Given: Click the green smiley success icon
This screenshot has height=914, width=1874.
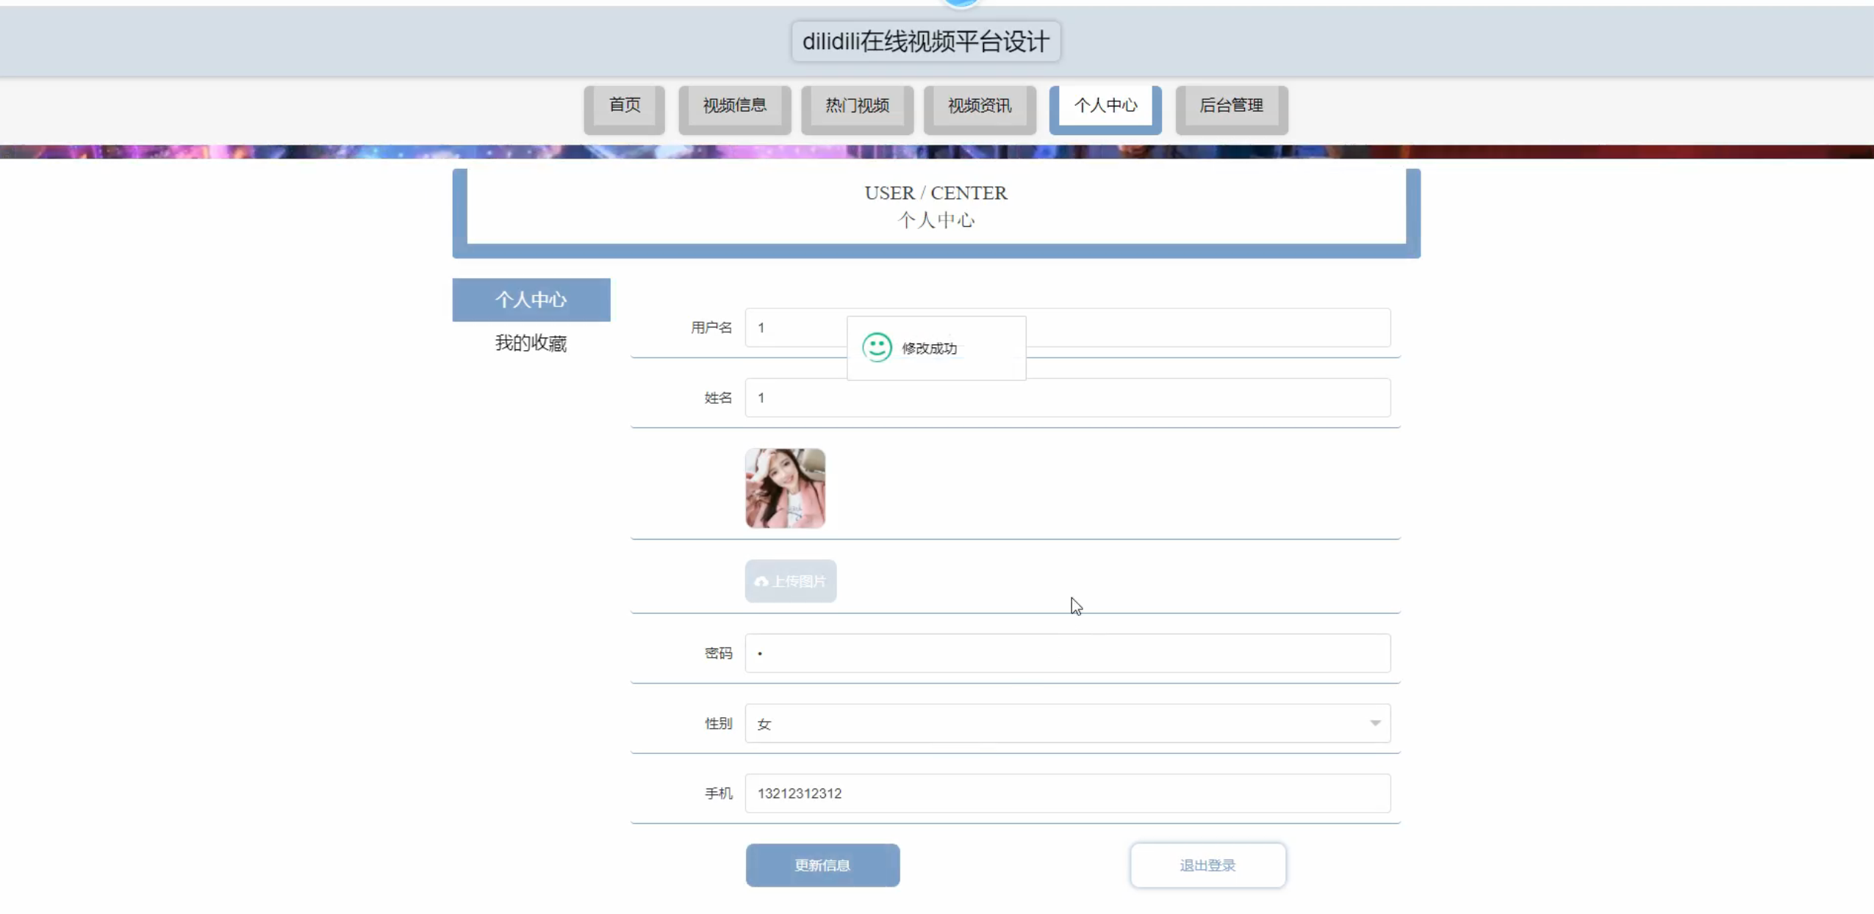Looking at the screenshot, I should (x=877, y=347).
